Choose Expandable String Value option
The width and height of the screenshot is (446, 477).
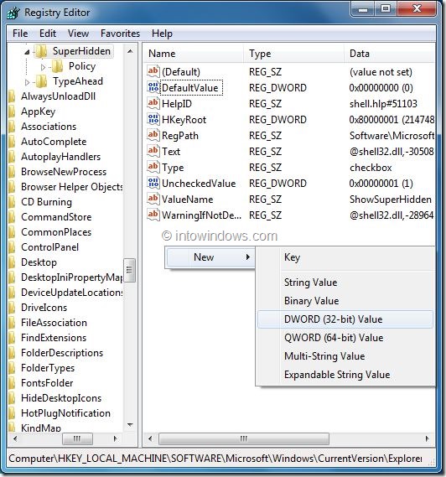pos(345,375)
